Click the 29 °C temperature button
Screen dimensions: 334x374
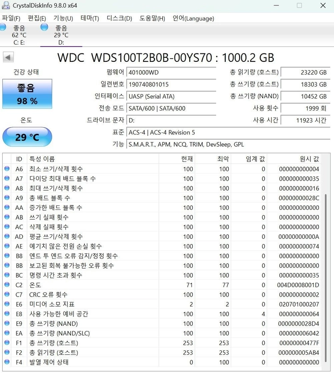27,137
